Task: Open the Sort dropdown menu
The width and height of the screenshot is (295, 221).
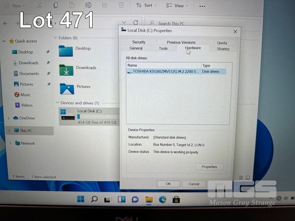Action: (x=146, y=6)
